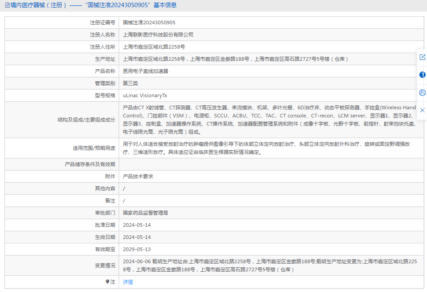Click the intended-use text starting with 用于对人体适合接受放射治疗
This screenshot has height=292, width=427.
point(267,148)
